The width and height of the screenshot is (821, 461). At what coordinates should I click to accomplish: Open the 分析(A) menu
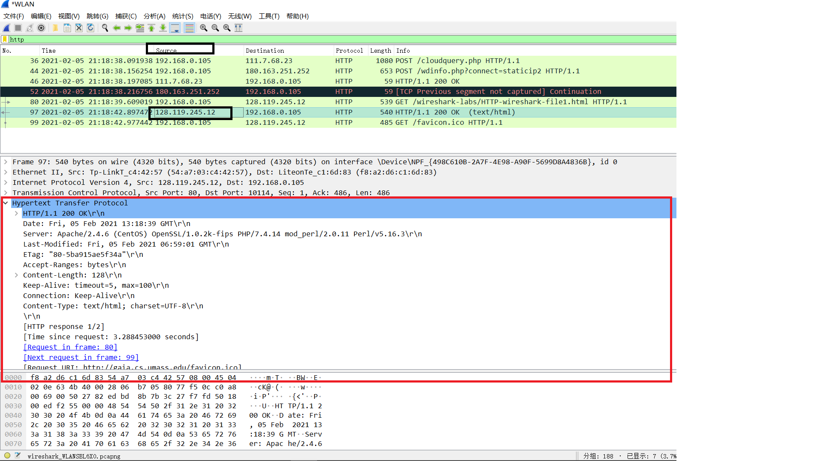(154, 16)
